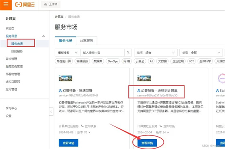Filter by the AI tag

(151, 61)
